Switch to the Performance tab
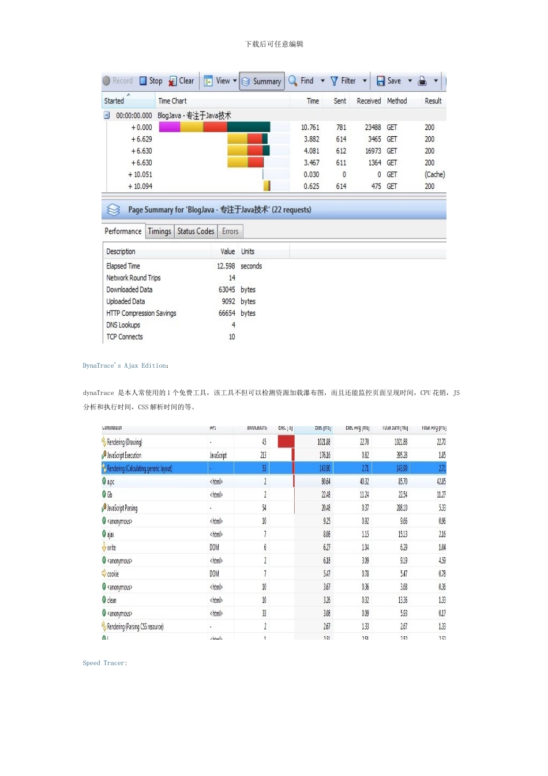 (x=123, y=231)
